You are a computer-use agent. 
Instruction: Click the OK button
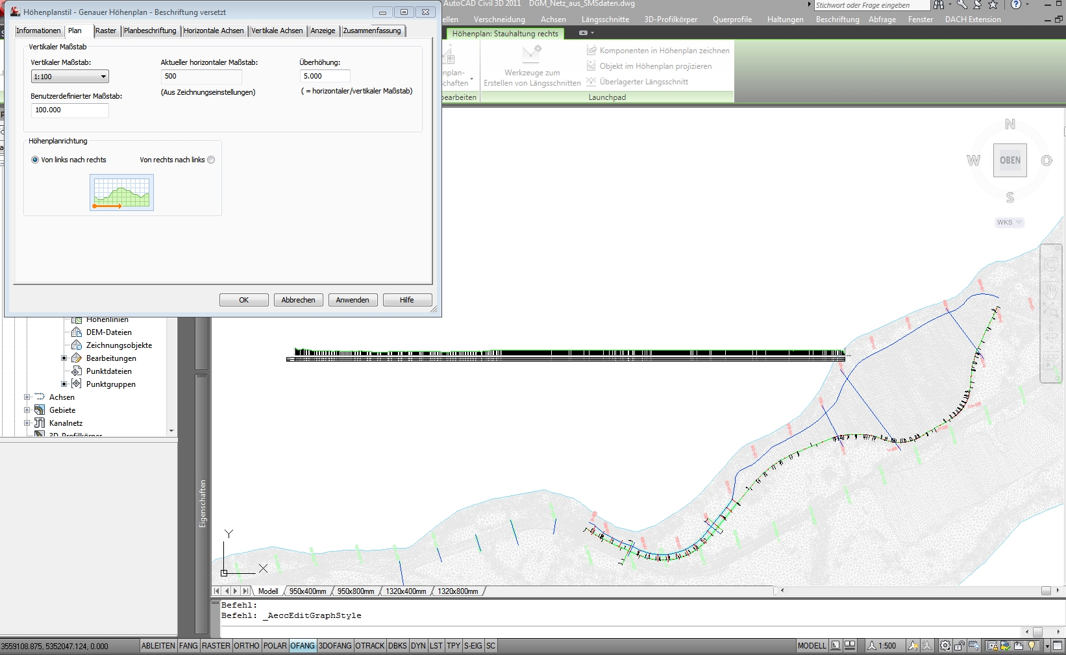[244, 300]
